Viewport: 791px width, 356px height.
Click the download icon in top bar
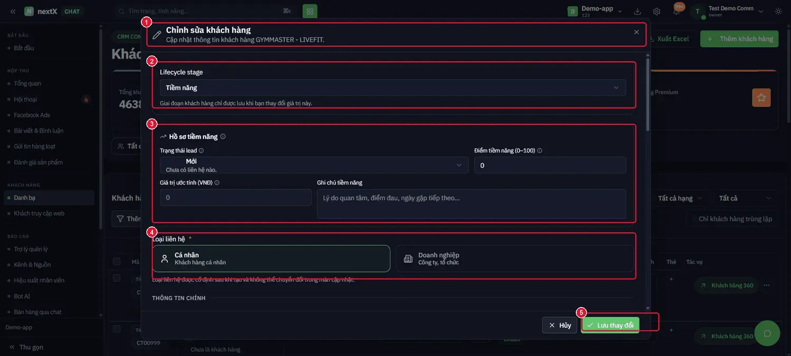(x=638, y=11)
